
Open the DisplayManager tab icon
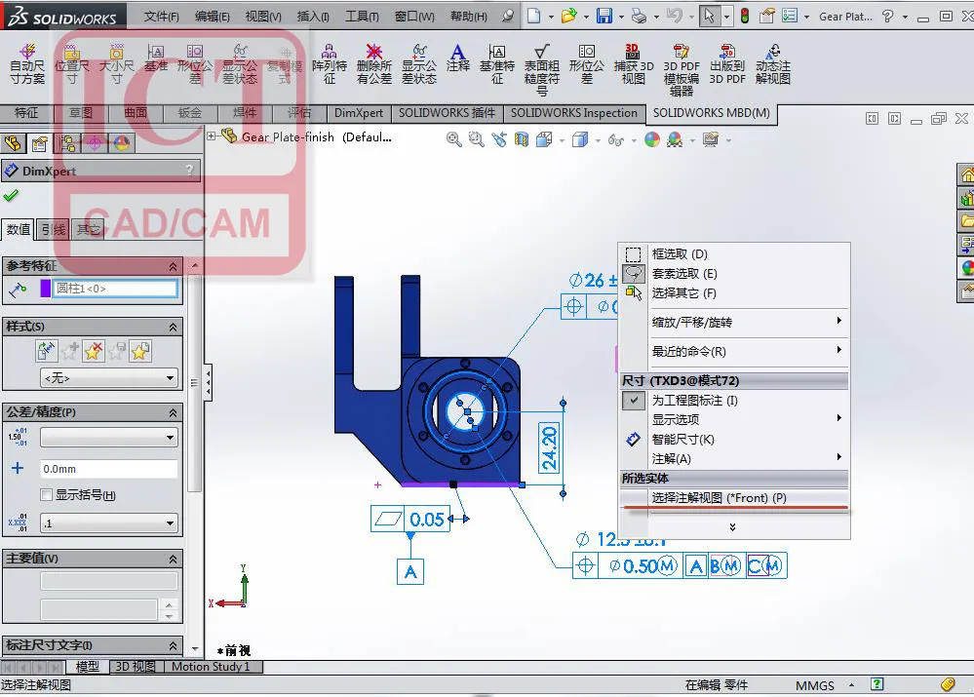pyautogui.click(x=122, y=144)
